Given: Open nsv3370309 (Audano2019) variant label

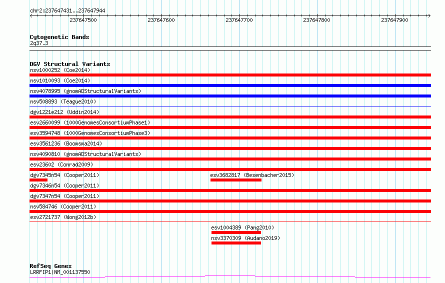Looking at the screenshot, I should tap(245, 238).
